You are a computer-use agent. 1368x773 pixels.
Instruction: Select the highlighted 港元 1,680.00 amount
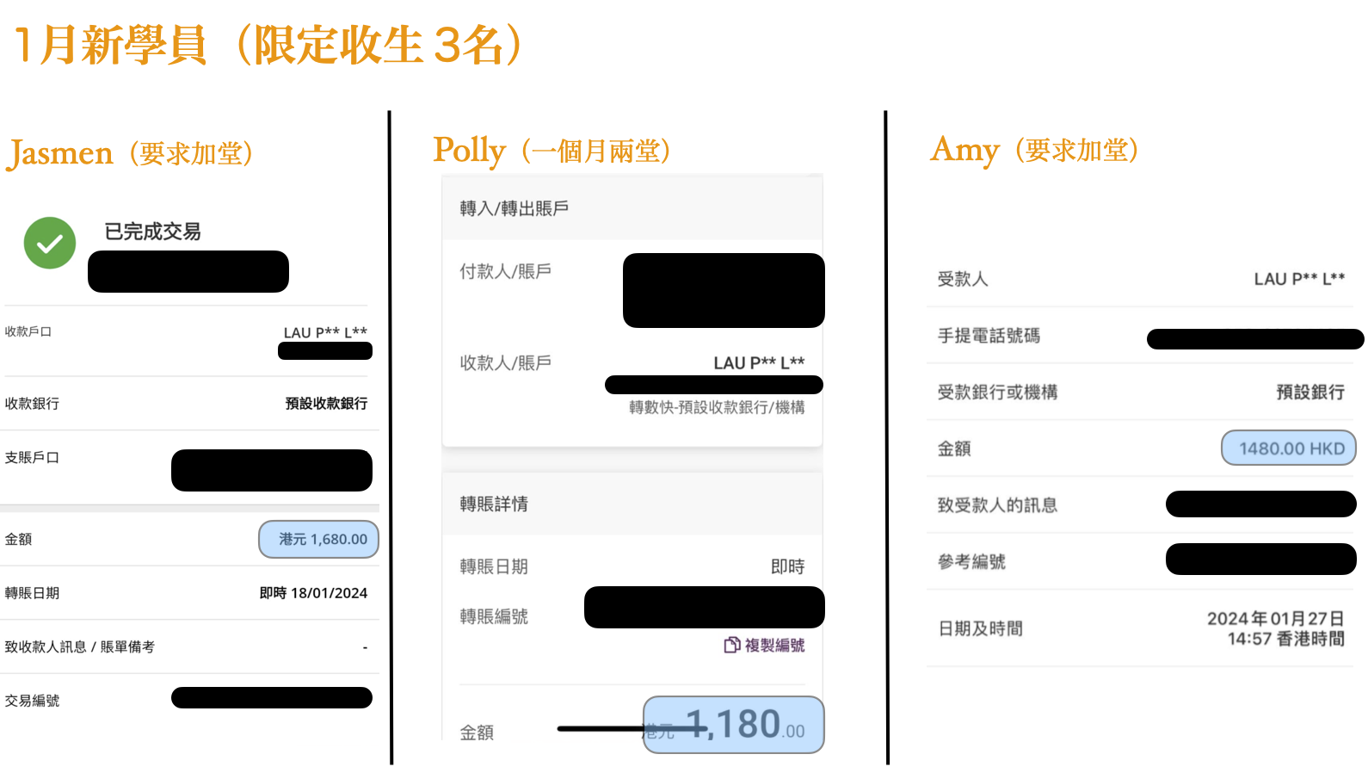[x=319, y=539]
